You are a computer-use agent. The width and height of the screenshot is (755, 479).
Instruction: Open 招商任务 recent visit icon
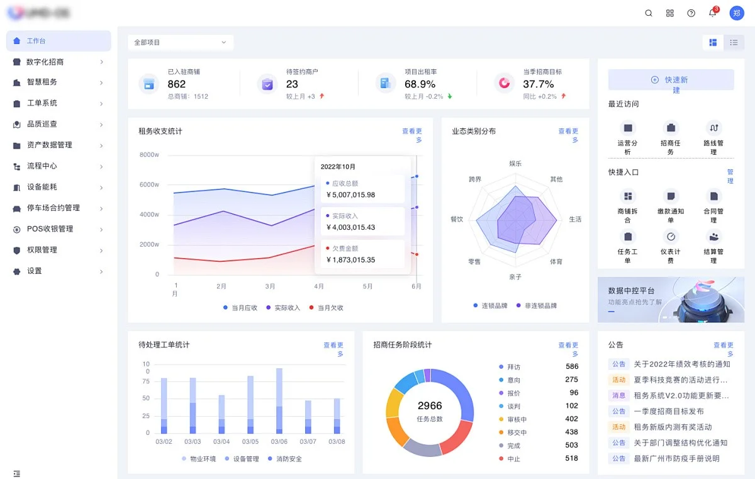click(x=671, y=128)
